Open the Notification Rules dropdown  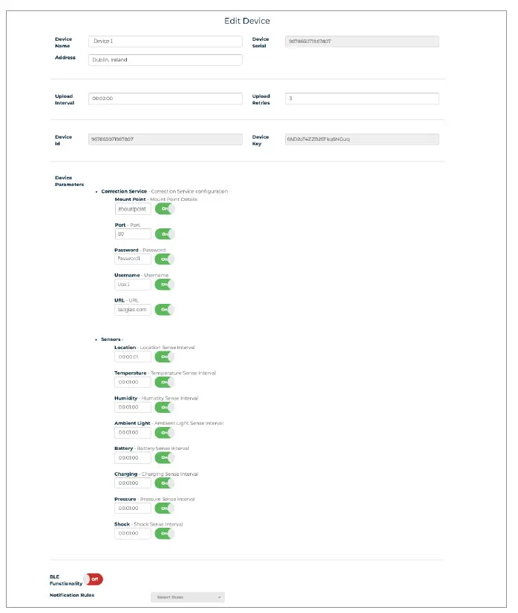click(187, 597)
